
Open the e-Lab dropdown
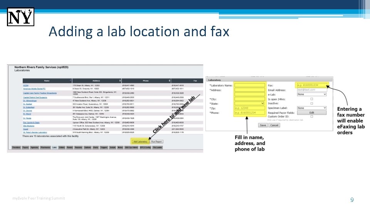tap(312, 94)
